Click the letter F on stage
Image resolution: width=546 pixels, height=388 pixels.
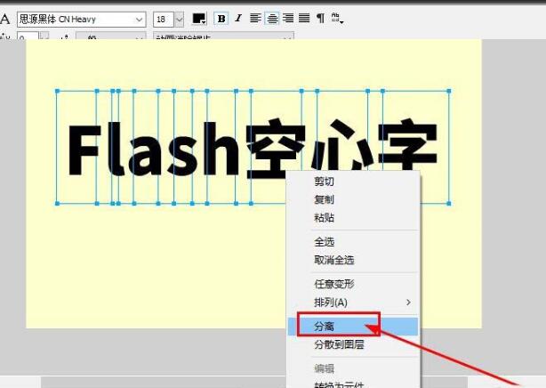point(84,150)
